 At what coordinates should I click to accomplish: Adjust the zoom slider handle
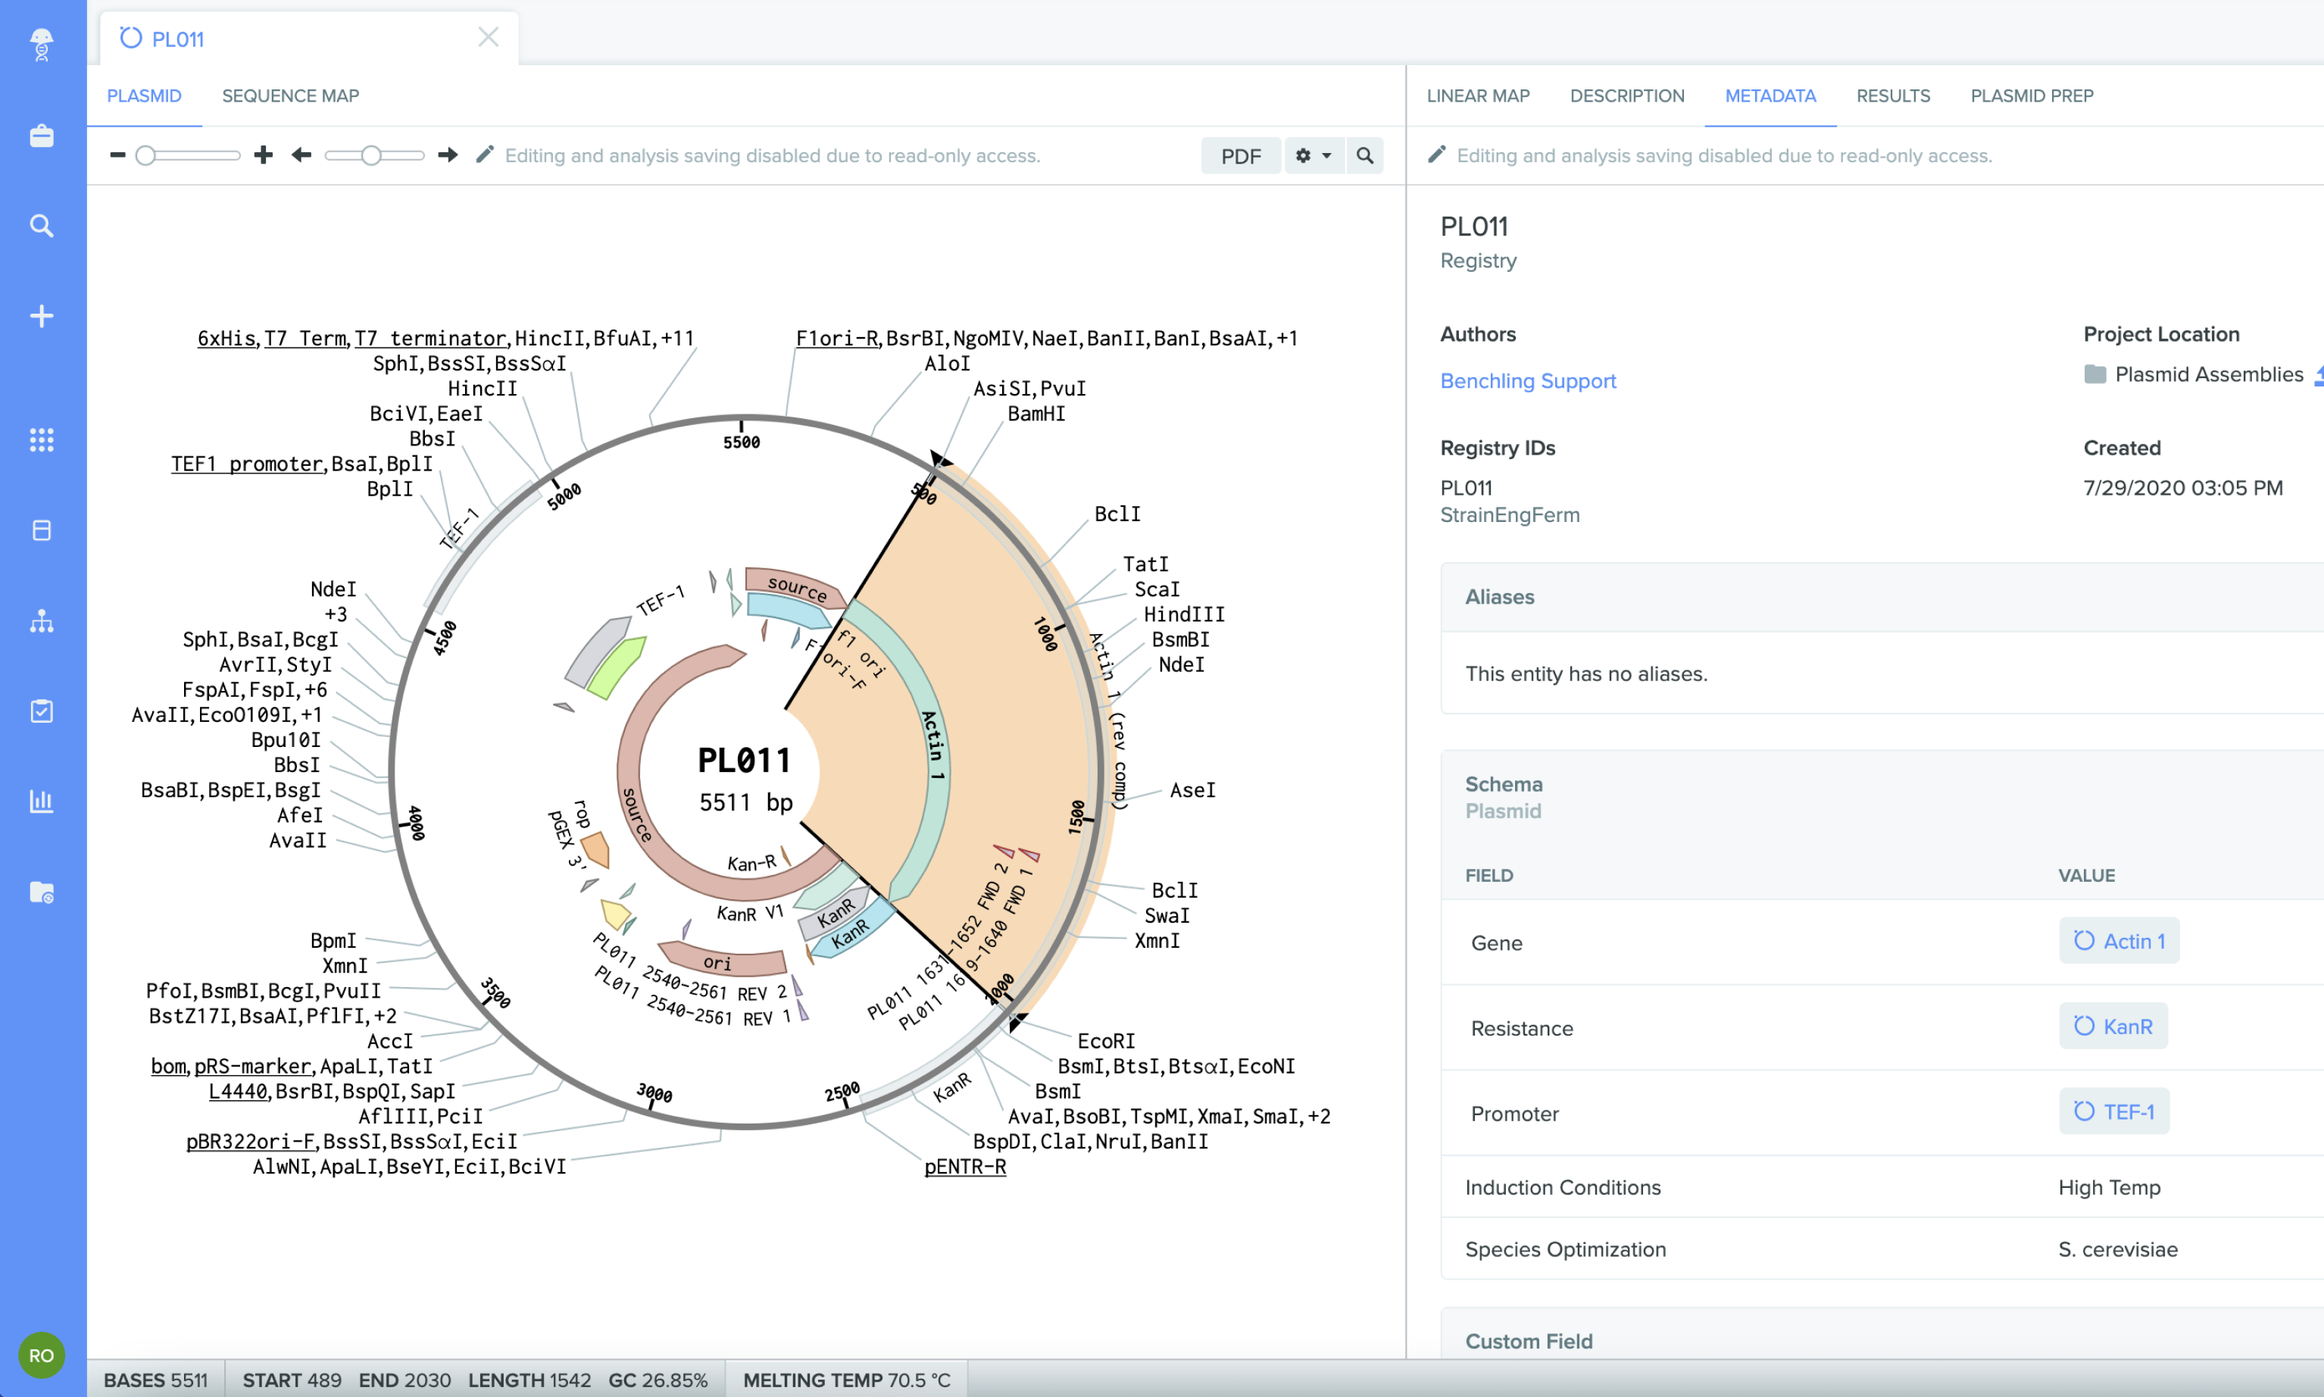point(145,155)
